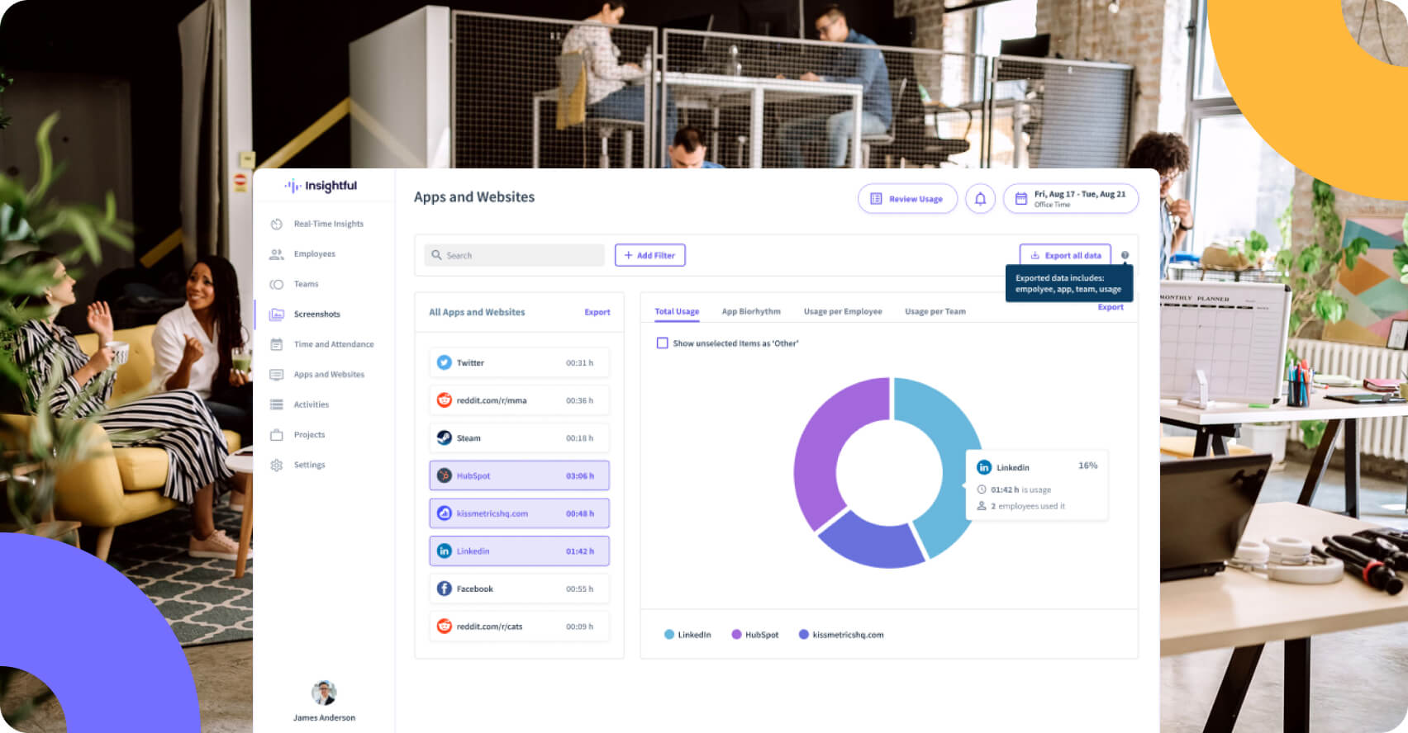This screenshot has height=733, width=1408.
Task: Select Twitter's usage time 00:31 h
Action: [x=579, y=363]
